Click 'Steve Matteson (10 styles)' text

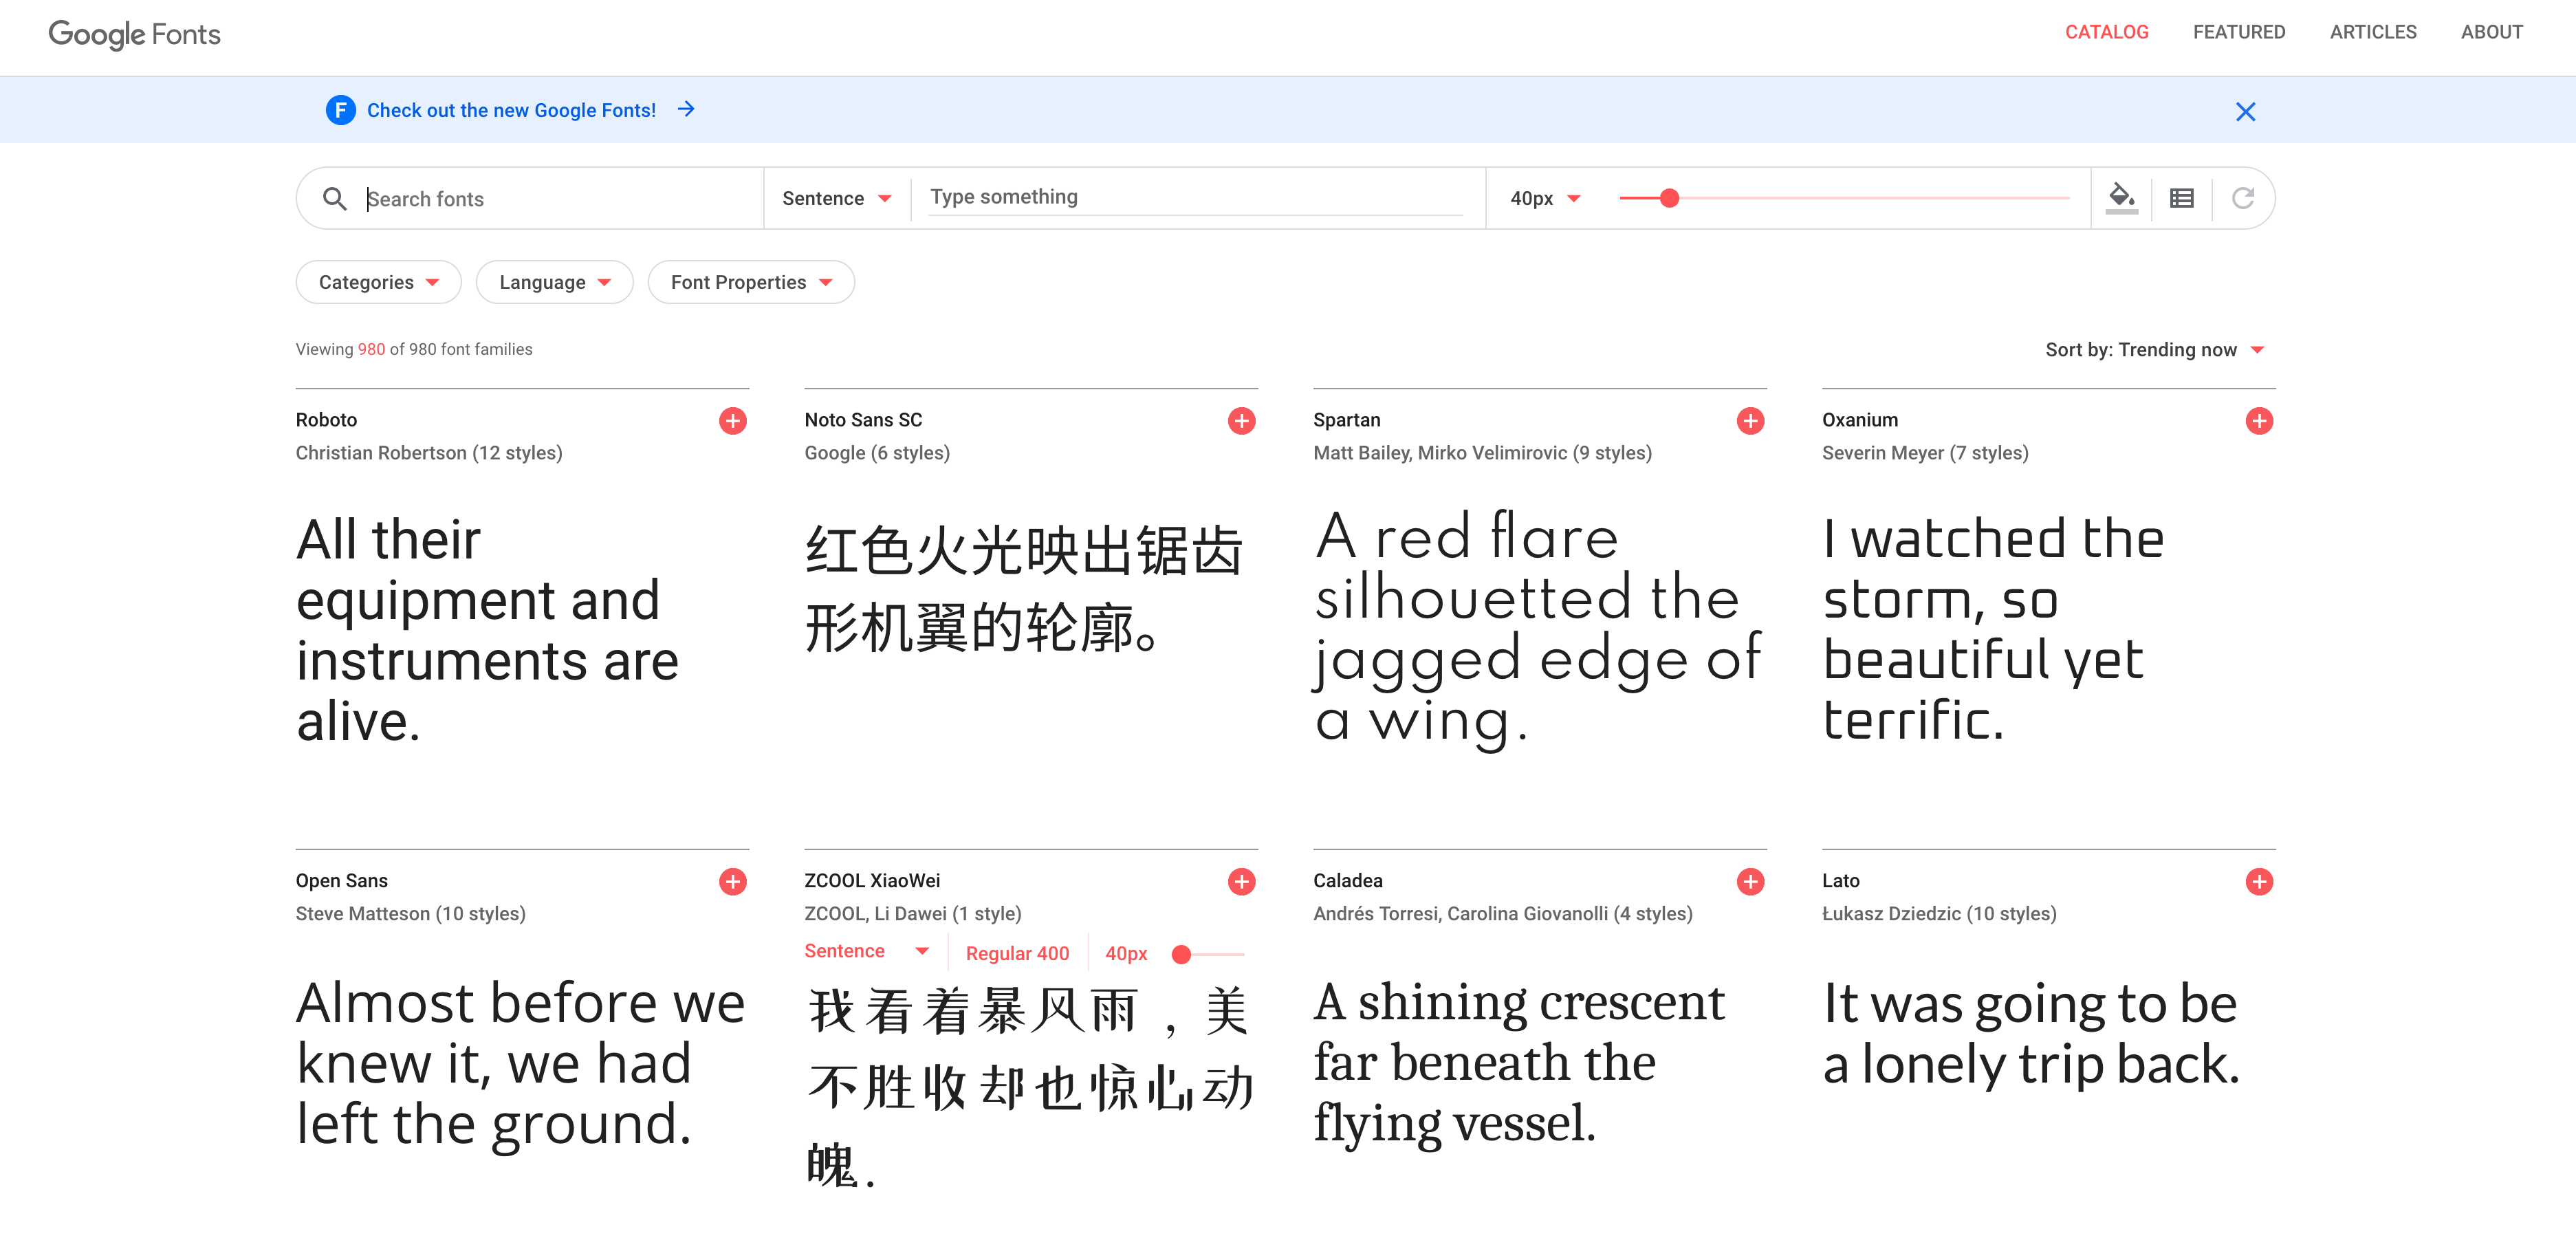tap(410, 914)
